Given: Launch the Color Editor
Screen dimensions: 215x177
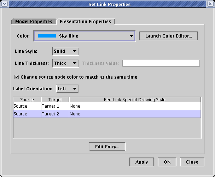Looking at the screenshot, I should click(x=168, y=36).
